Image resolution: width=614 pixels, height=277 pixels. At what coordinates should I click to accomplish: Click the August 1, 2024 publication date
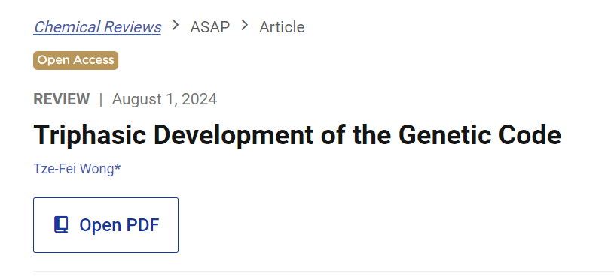click(x=164, y=99)
